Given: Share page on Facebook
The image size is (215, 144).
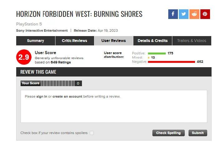Looking at the screenshot, I should [173, 14].
